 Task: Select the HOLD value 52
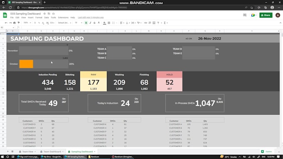tap(169, 82)
